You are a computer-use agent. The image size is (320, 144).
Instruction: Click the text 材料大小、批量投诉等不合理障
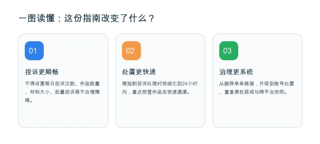click(x=65, y=92)
